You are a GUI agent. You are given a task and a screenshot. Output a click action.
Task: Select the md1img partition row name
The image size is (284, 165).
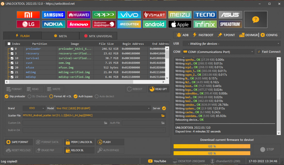[x=31, y=72]
